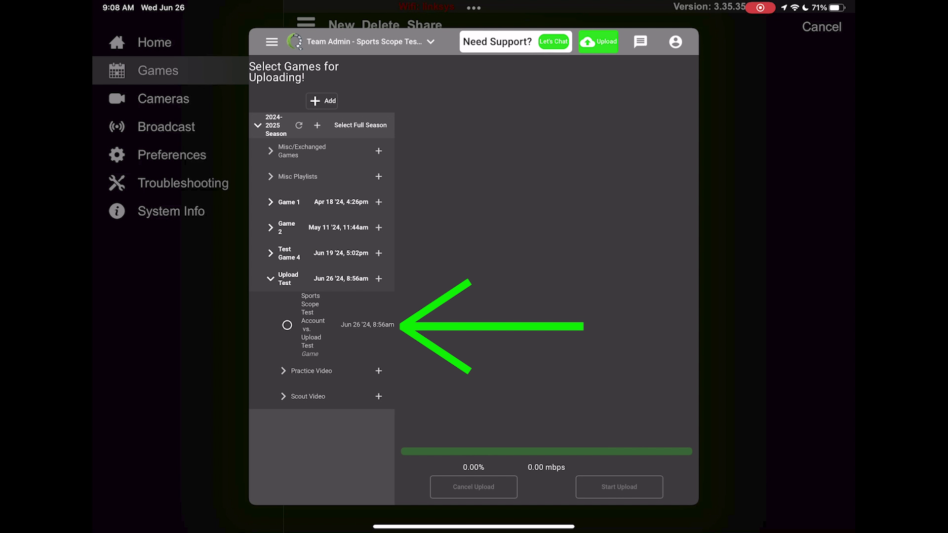This screenshot has width=948, height=533.
Task: Click the Let's Chat support button
Action: (553, 41)
